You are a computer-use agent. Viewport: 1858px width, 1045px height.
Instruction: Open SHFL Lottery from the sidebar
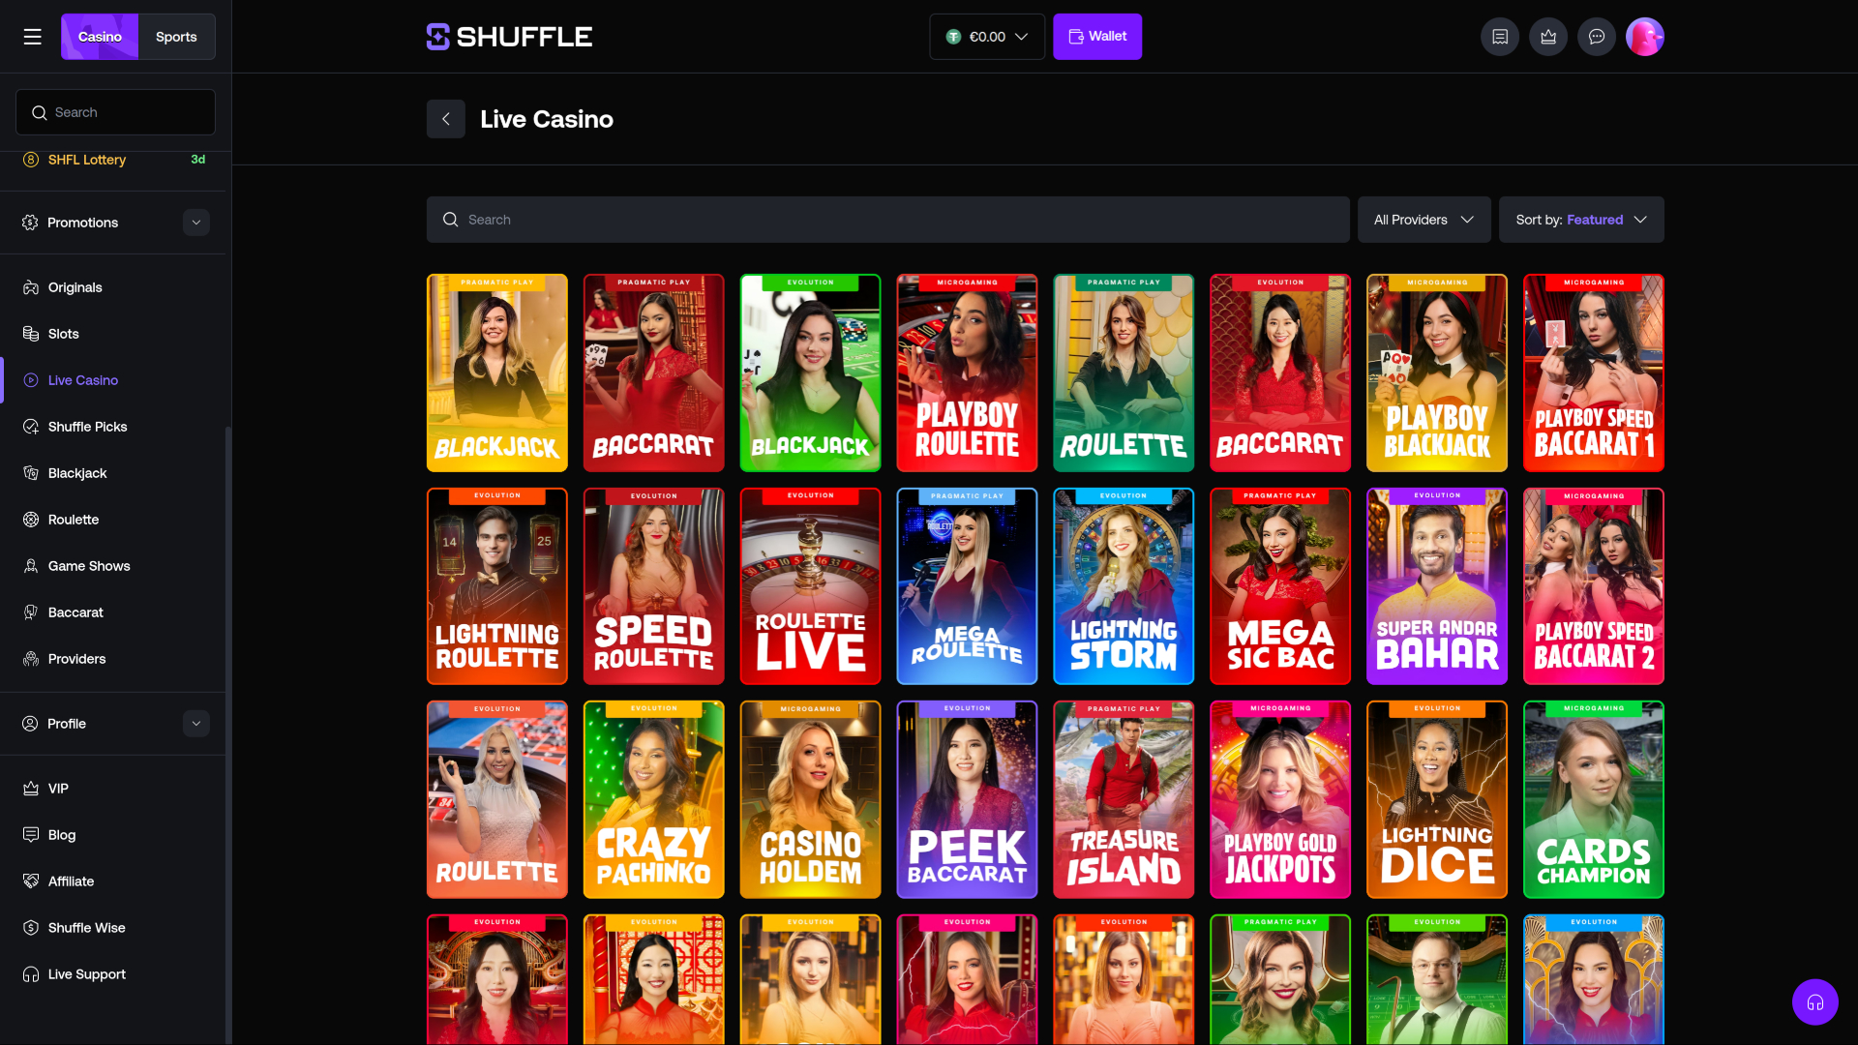[x=86, y=159]
